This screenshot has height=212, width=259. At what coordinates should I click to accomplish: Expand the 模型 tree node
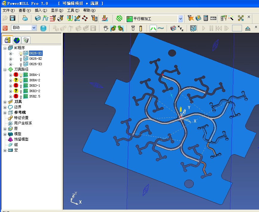(5, 134)
